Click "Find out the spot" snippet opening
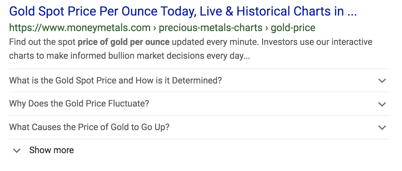The image size is (402, 171). point(42,42)
